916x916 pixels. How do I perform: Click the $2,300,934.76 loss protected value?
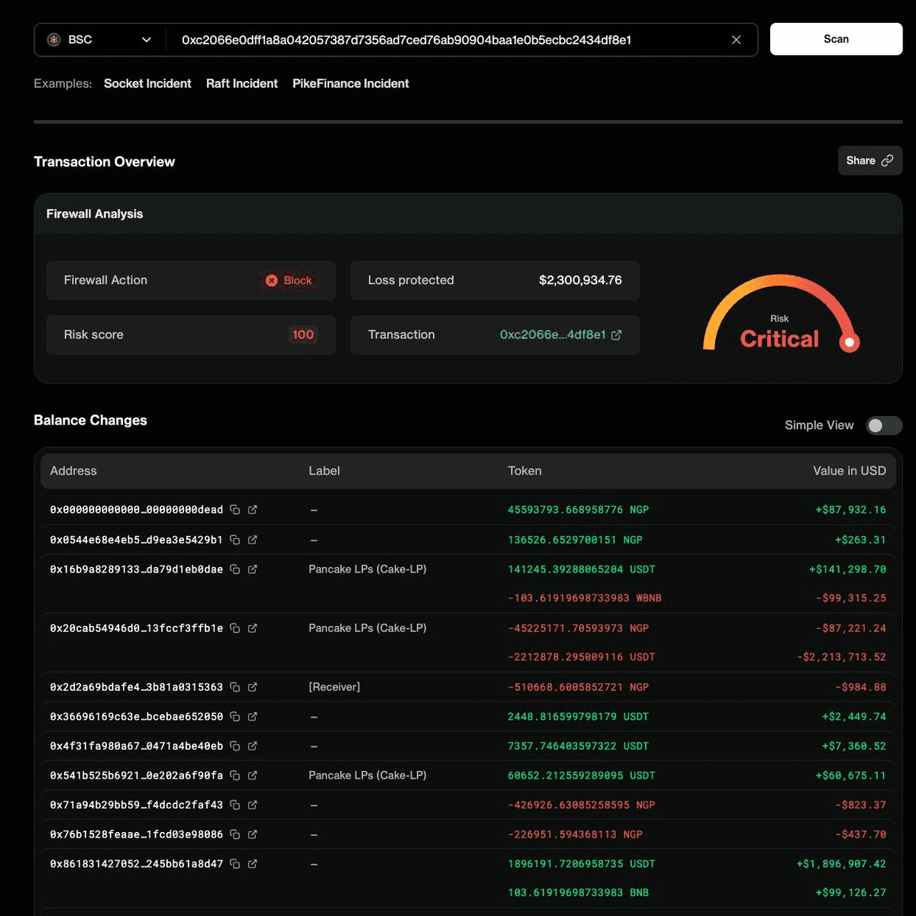coord(580,280)
